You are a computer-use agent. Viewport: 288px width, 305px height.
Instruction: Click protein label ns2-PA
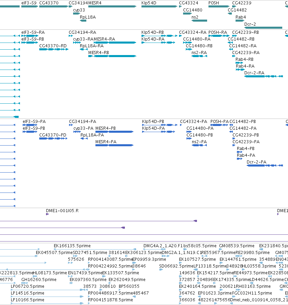199,142
